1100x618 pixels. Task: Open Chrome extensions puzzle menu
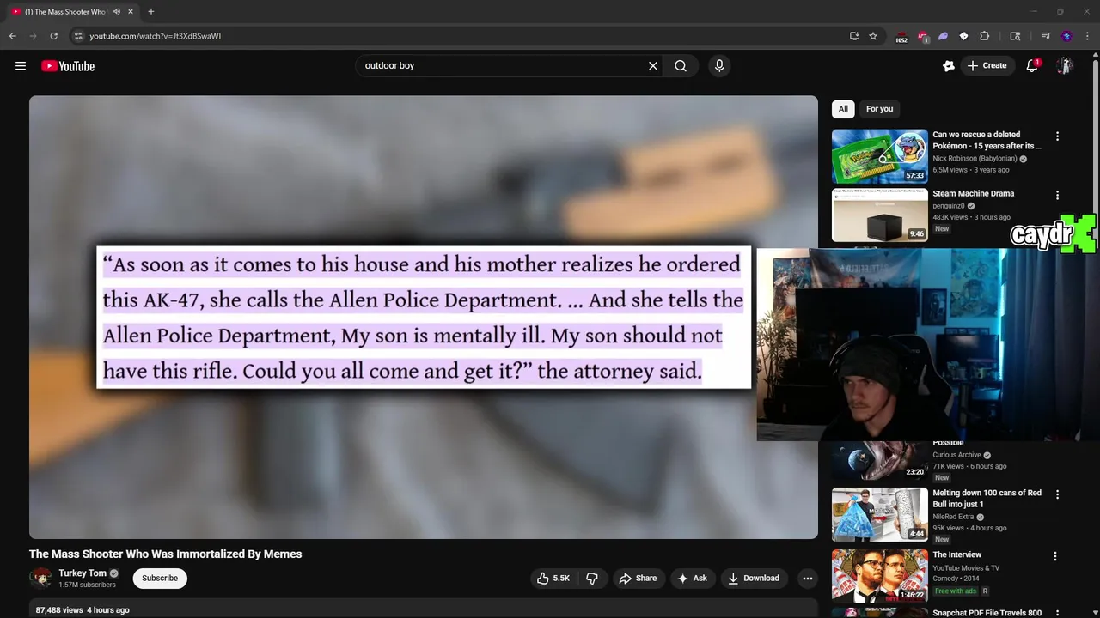pyautogui.click(x=985, y=36)
